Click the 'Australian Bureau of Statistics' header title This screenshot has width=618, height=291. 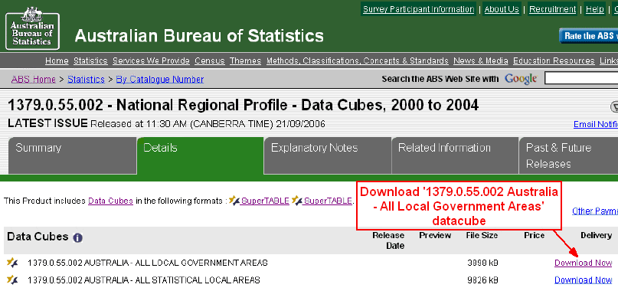(x=199, y=36)
